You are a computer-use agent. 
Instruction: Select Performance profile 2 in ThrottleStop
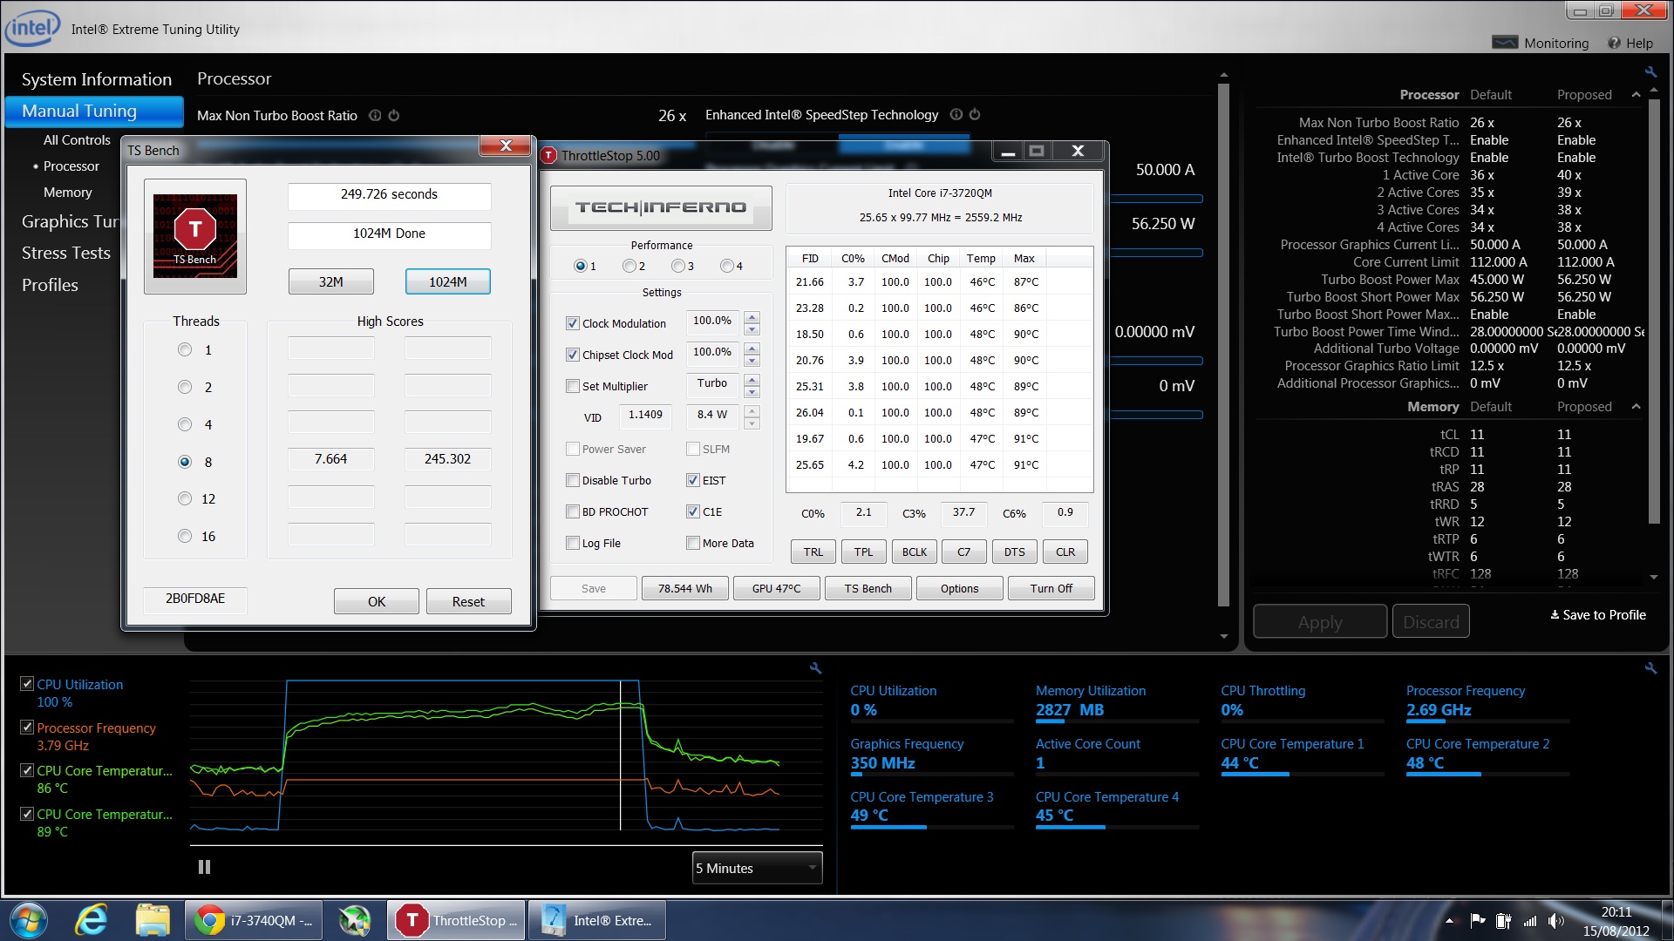click(629, 266)
